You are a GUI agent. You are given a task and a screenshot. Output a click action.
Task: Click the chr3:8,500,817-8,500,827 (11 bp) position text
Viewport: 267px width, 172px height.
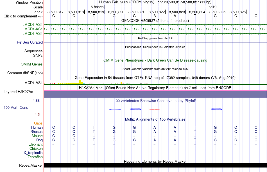pos(184,2)
